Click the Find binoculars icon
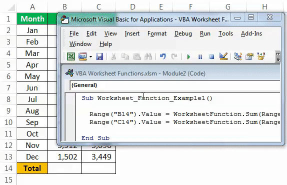The width and height of the screenshot is (287, 185). (x=148, y=56)
